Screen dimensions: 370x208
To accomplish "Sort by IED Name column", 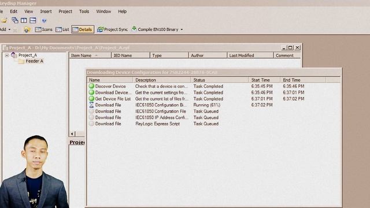I will pyautogui.click(x=131, y=55).
